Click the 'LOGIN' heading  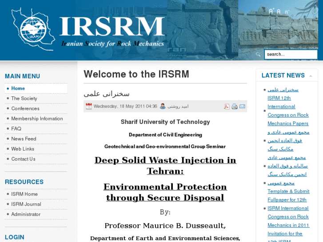14,237
